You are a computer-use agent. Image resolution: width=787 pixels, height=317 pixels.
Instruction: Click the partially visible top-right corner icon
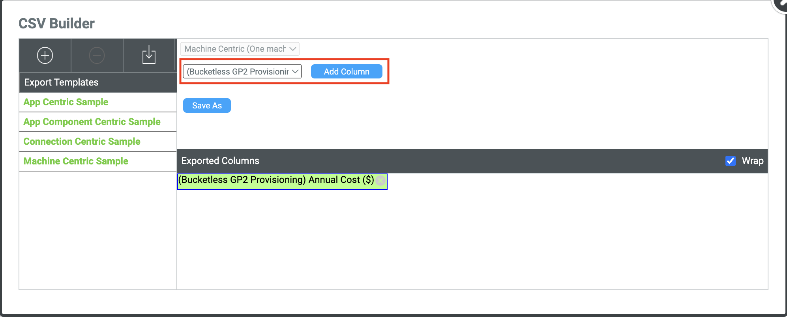pos(781,5)
